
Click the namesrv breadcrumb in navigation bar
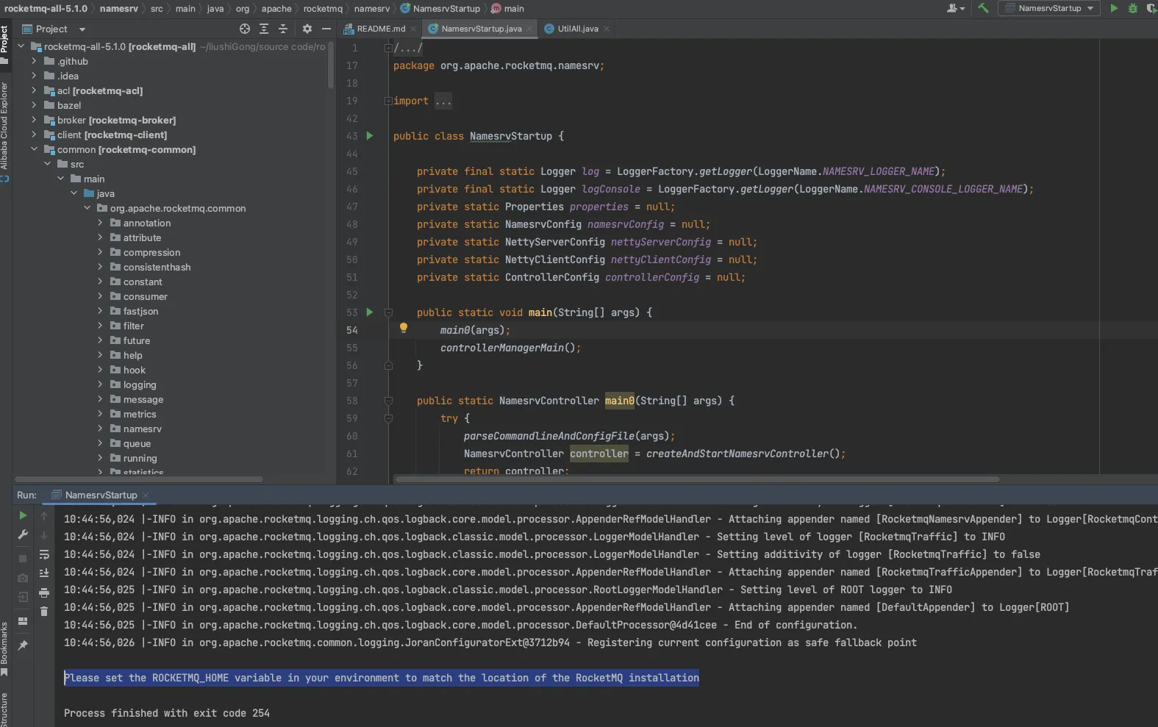[118, 8]
